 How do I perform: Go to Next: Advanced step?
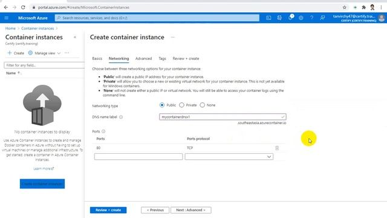click(x=191, y=210)
